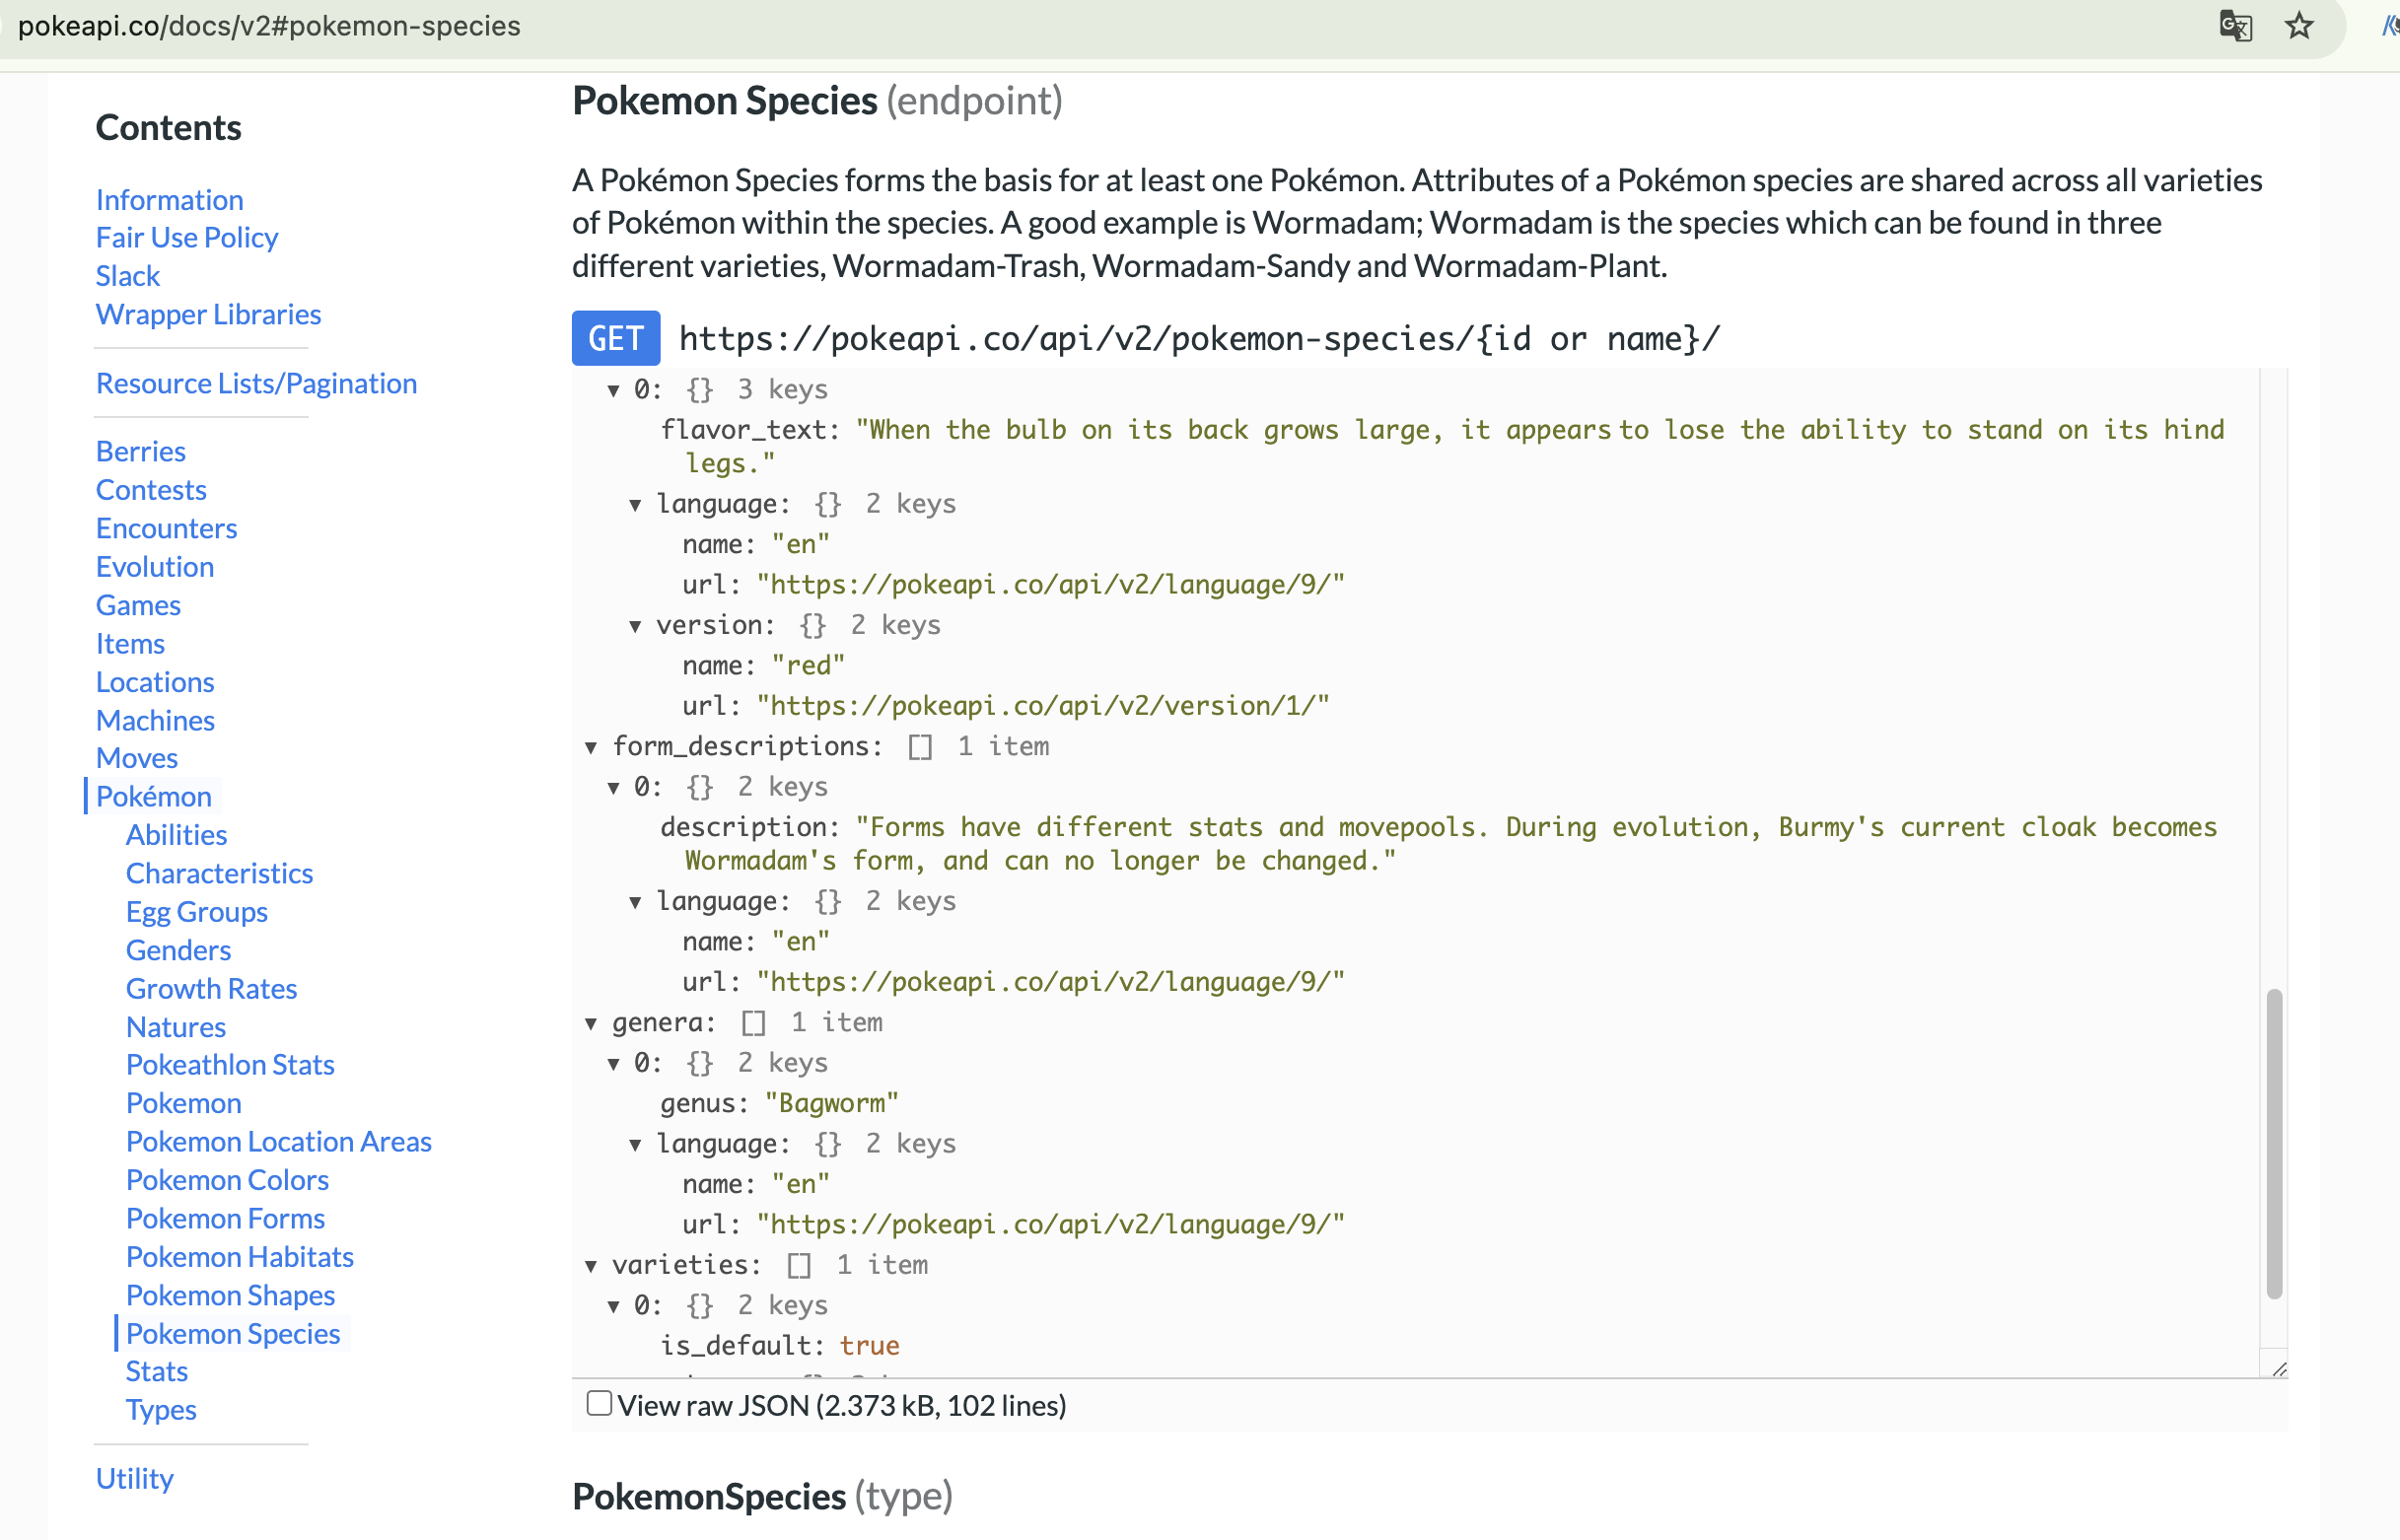Image resolution: width=2400 pixels, height=1540 pixels.
Task: Go to the Egg Groups section
Action: [196, 911]
